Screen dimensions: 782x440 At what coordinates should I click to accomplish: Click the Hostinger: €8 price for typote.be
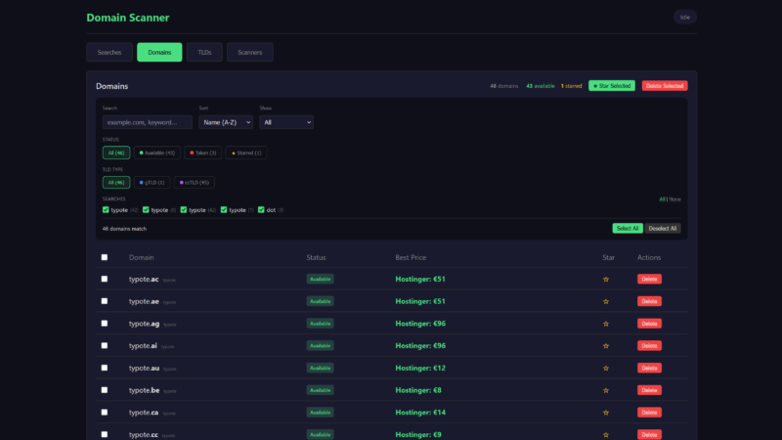click(x=418, y=390)
